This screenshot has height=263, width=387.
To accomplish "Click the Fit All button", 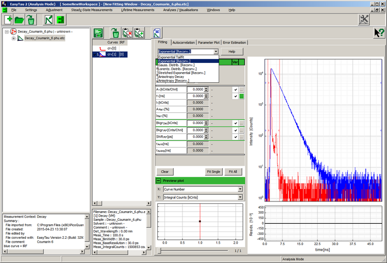I will 233,171.
